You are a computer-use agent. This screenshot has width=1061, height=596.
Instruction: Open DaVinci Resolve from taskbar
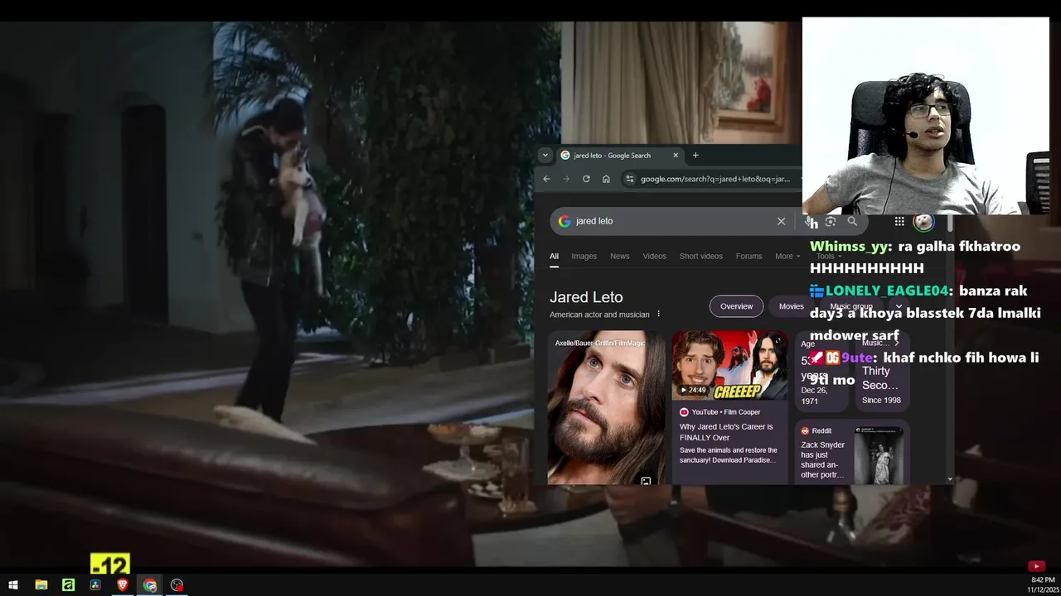click(95, 585)
